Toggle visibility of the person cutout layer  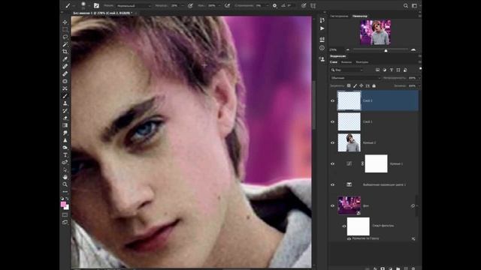332,142
